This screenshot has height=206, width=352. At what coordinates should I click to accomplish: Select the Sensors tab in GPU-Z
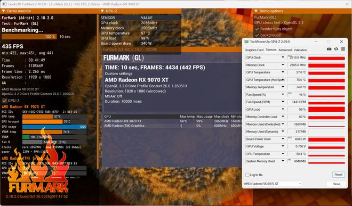tap(271, 50)
